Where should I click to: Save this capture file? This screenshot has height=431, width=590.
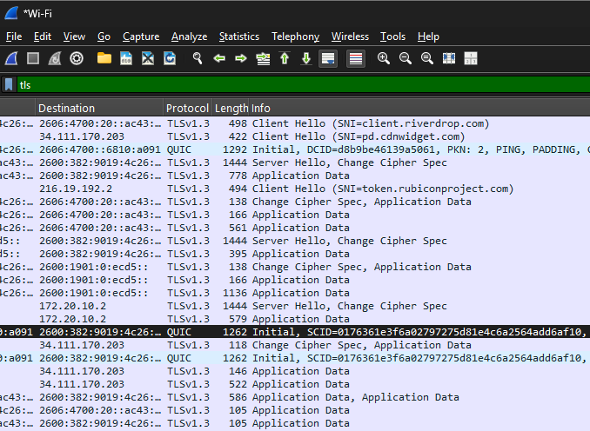pos(126,58)
